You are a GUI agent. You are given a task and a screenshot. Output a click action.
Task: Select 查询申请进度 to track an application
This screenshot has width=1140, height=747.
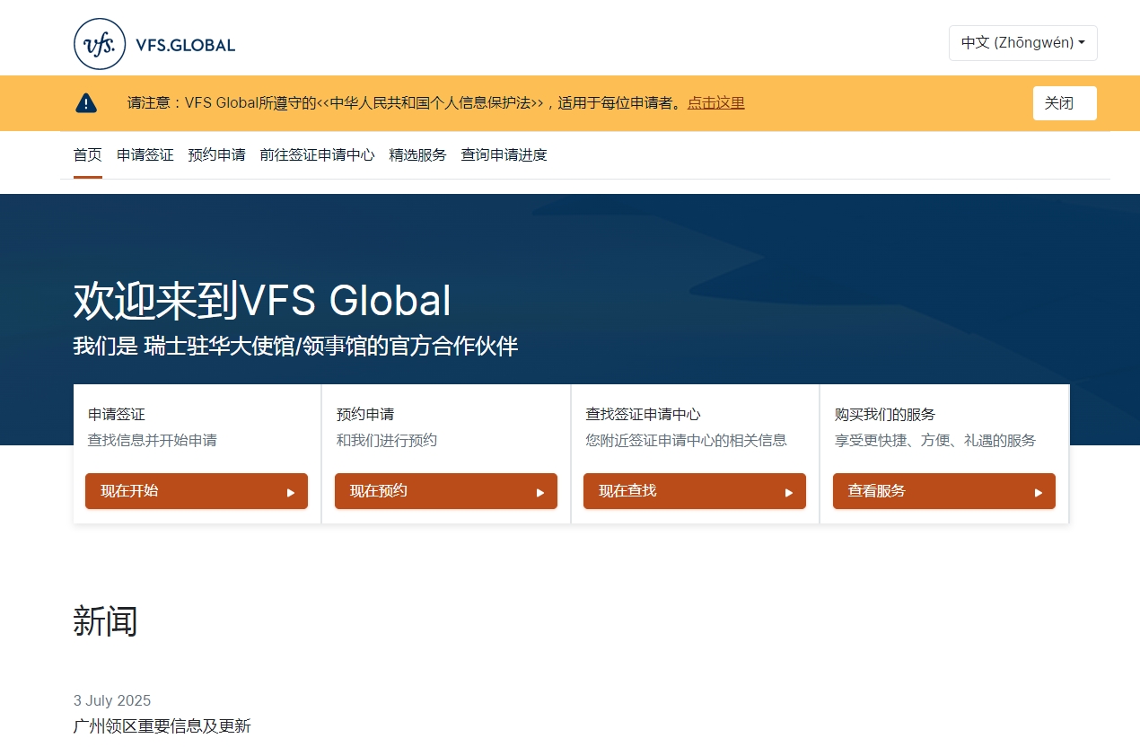coord(504,154)
